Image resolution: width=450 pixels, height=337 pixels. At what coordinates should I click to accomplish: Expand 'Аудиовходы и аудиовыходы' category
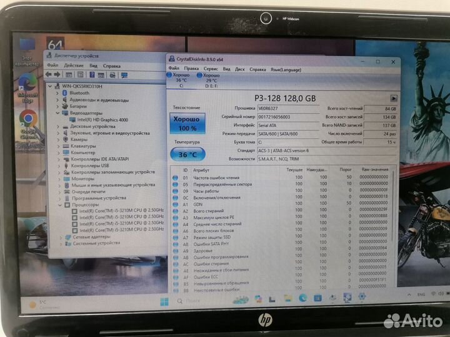click(x=57, y=100)
